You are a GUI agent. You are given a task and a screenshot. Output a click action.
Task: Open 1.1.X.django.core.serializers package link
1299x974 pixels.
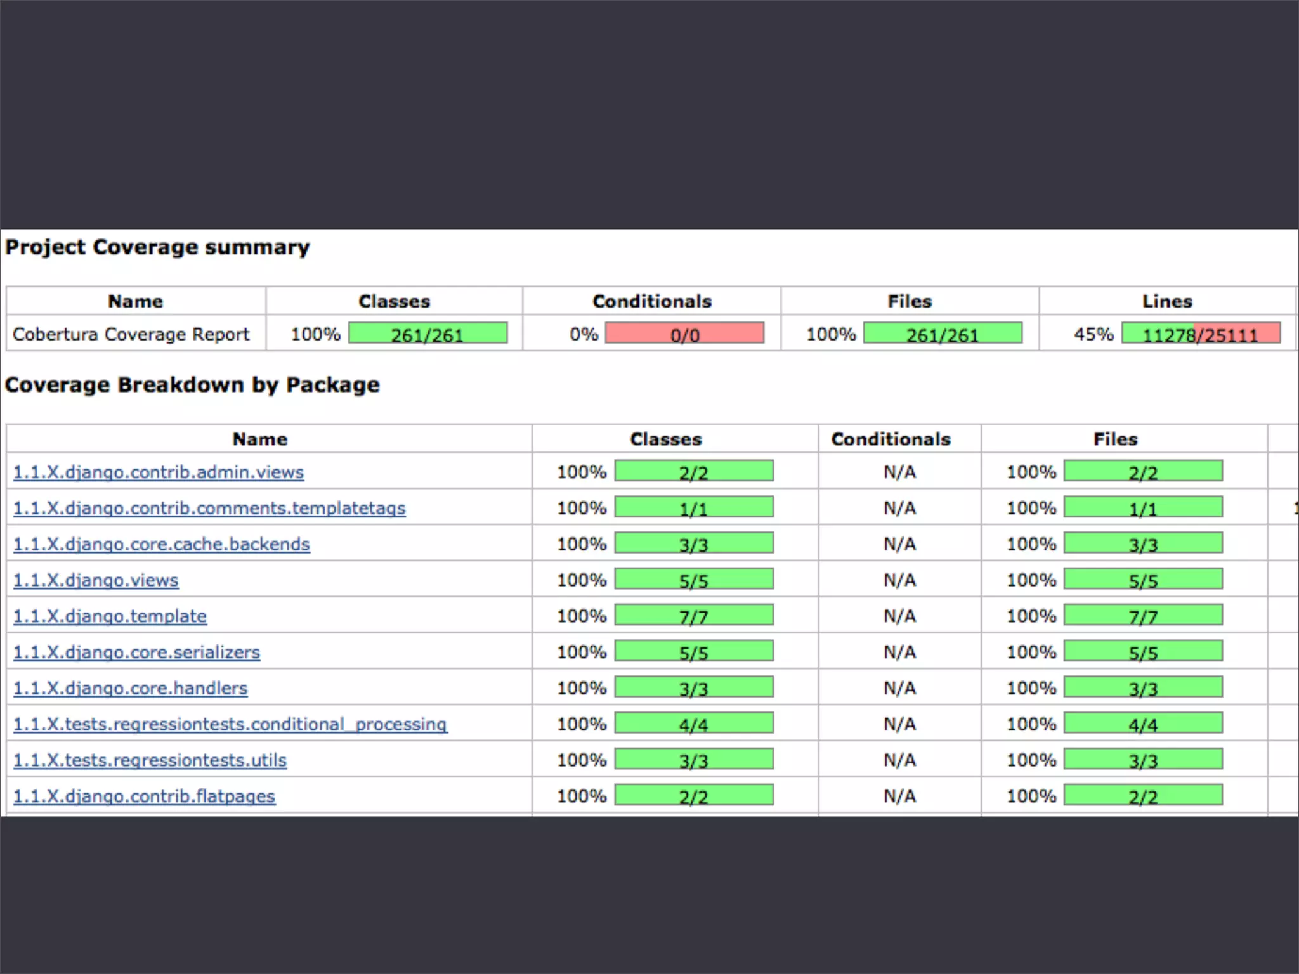point(136,653)
